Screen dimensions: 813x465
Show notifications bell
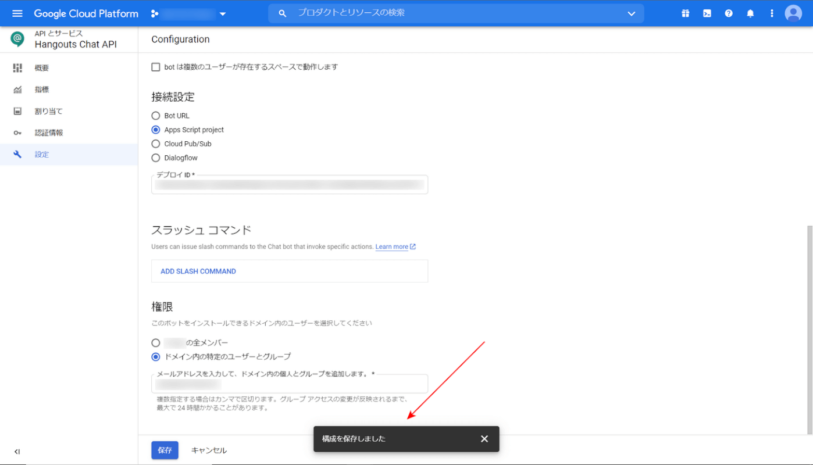[750, 13]
